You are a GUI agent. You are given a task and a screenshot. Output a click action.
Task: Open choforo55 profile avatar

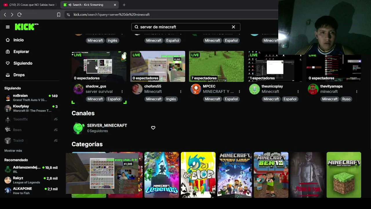[137, 89]
